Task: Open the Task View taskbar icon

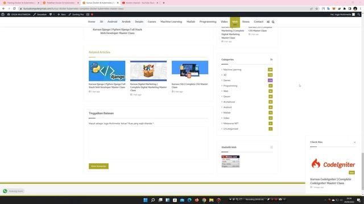Action: tap(160, 200)
